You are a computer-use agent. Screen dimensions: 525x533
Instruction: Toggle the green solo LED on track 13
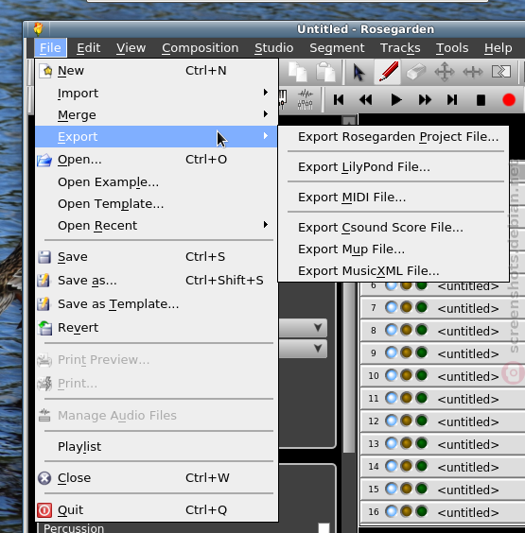pyautogui.click(x=422, y=443)
